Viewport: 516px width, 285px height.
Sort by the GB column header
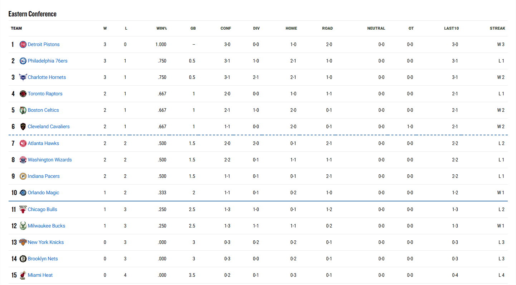coord(193,29)
